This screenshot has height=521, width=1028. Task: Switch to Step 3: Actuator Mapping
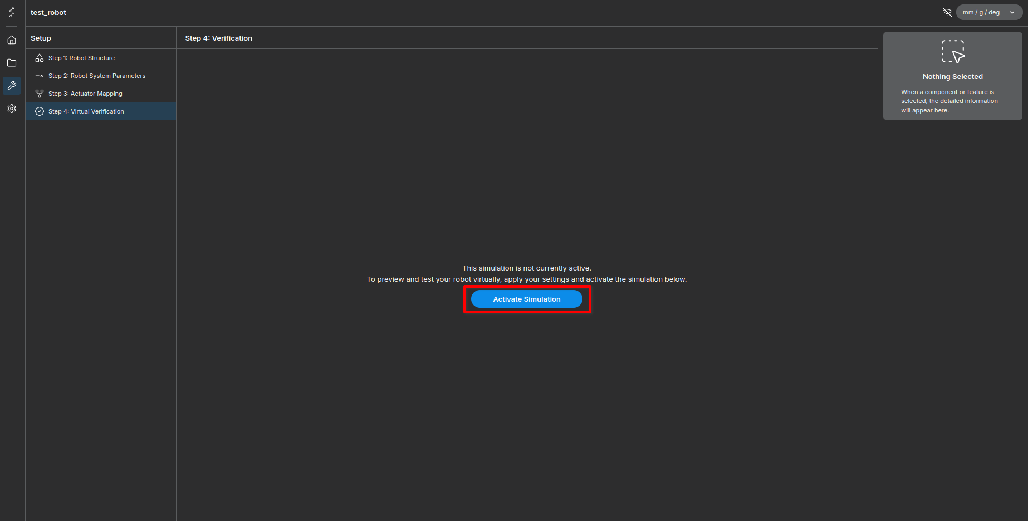point(85,94)
